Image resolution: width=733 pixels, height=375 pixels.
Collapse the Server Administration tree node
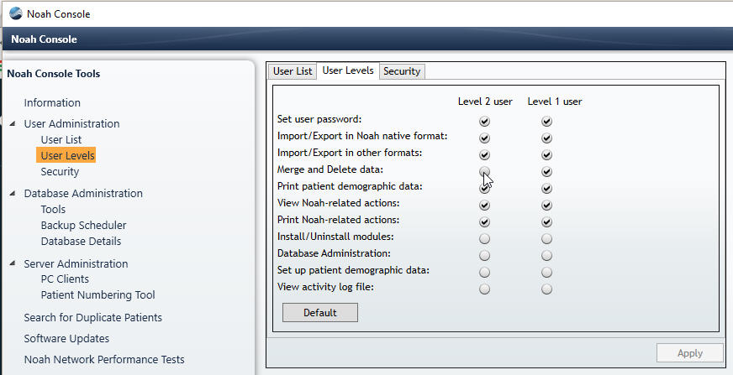pyautogui.click(x=13, y=263)
